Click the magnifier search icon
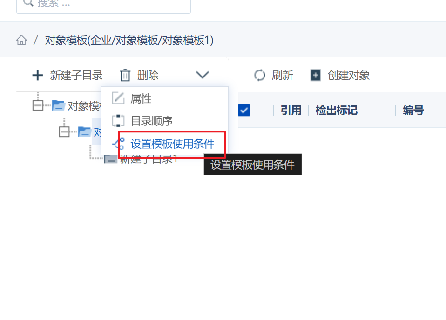This screenshot has height=320, width=446. click(x=28, y=2)
